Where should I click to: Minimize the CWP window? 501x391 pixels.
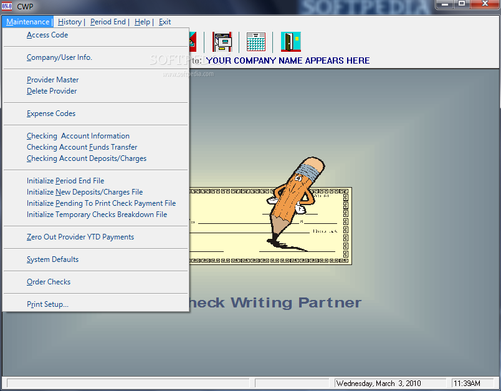445,4
